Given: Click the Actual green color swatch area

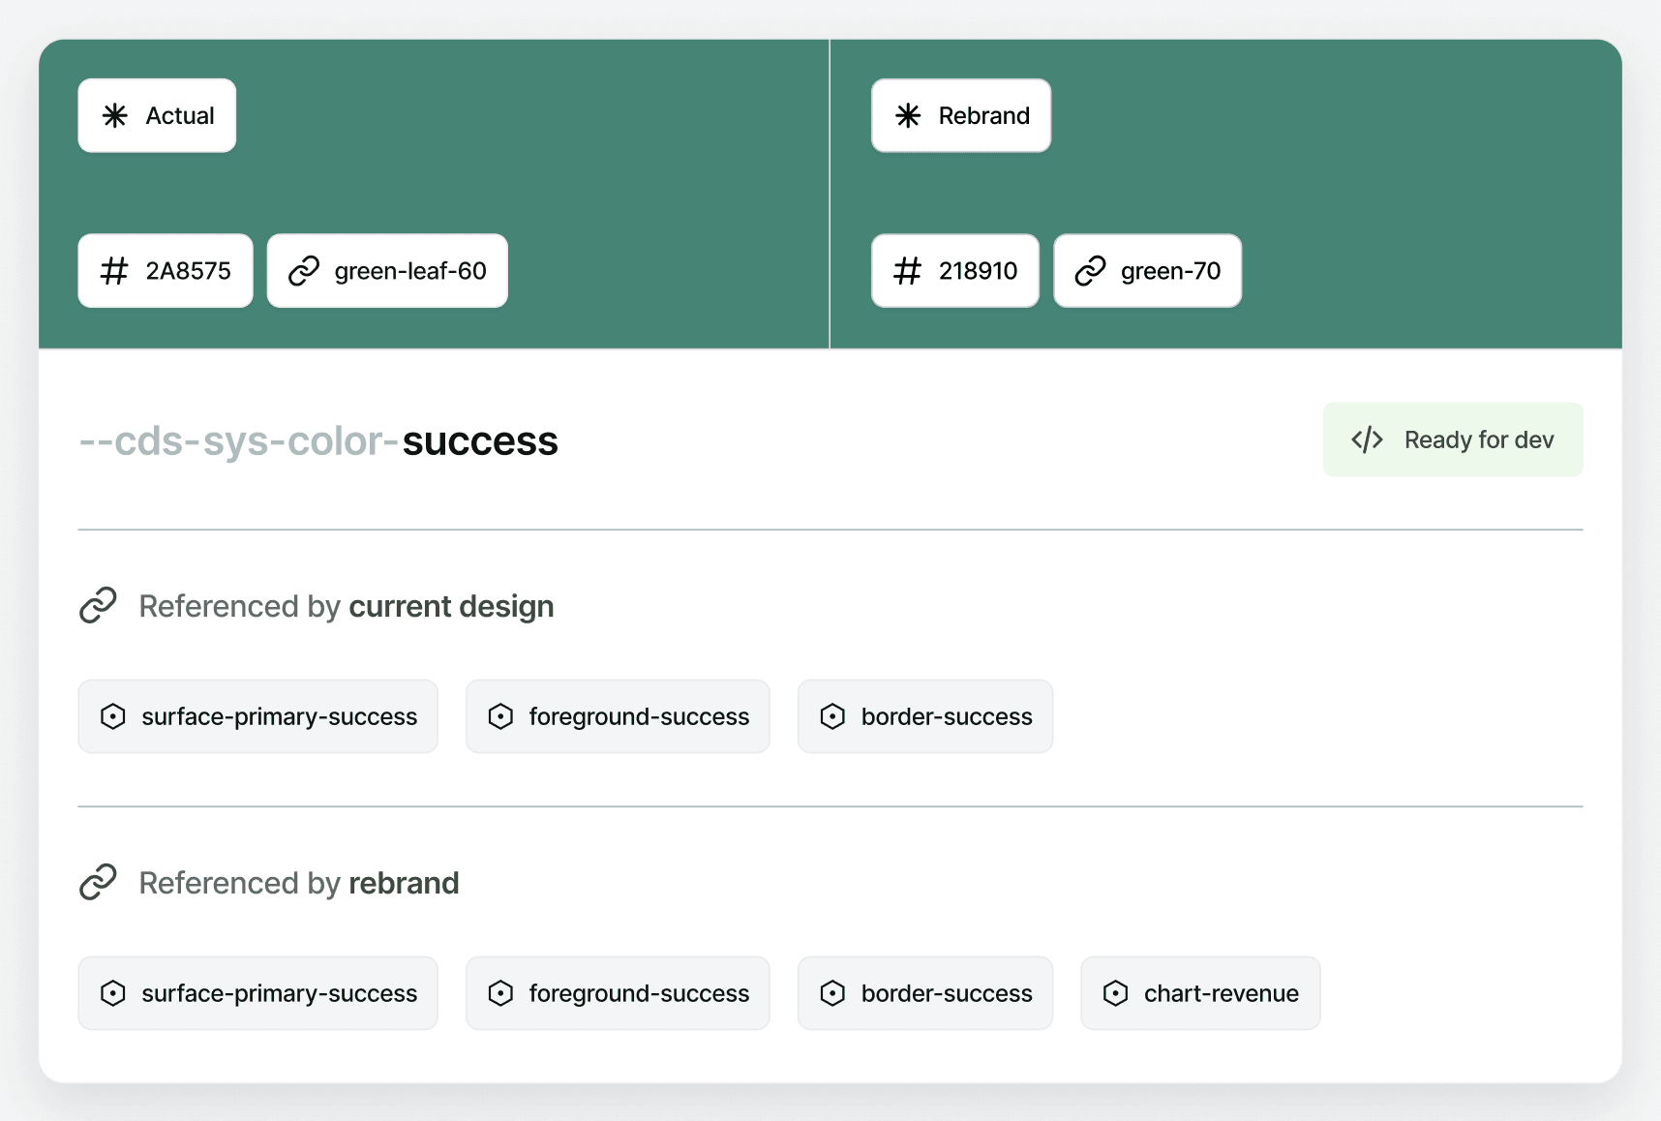Looking at the screenshot, I should click(x=434, y=194).
